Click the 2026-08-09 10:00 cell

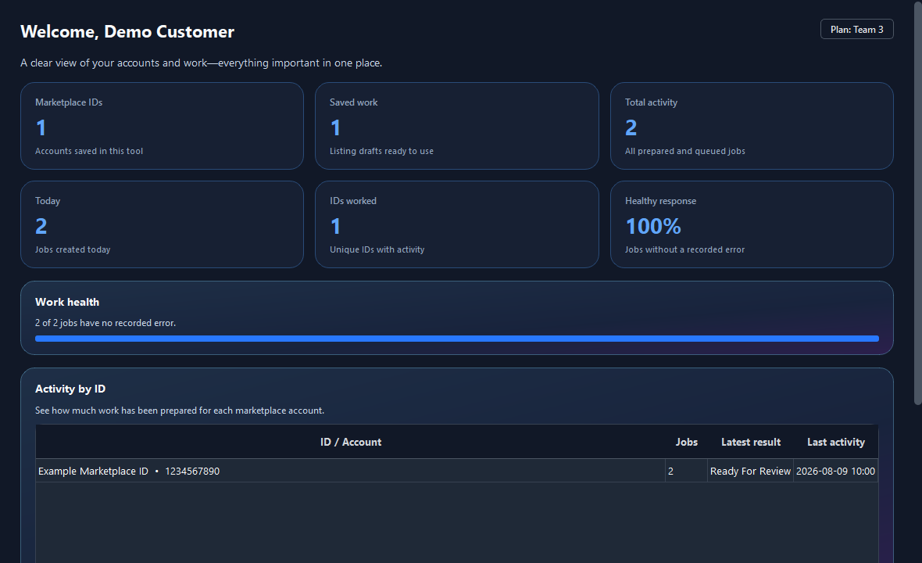pyautogui.click(x=835, y=472)
